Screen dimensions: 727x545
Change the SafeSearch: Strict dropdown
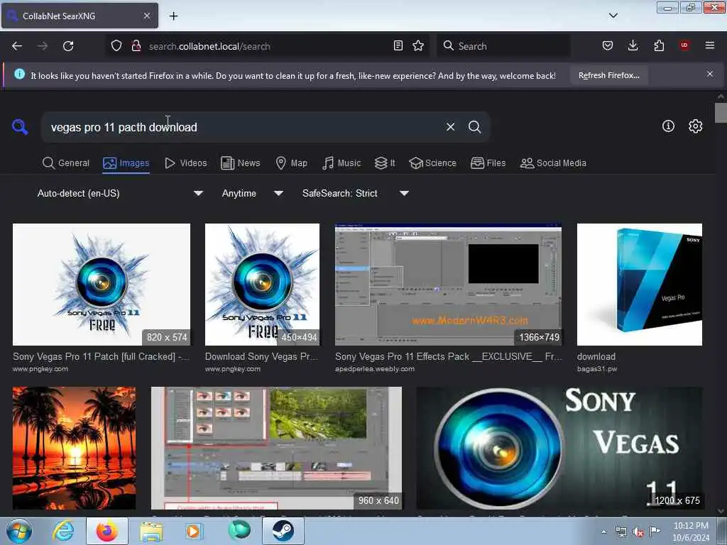click(355, 193)
